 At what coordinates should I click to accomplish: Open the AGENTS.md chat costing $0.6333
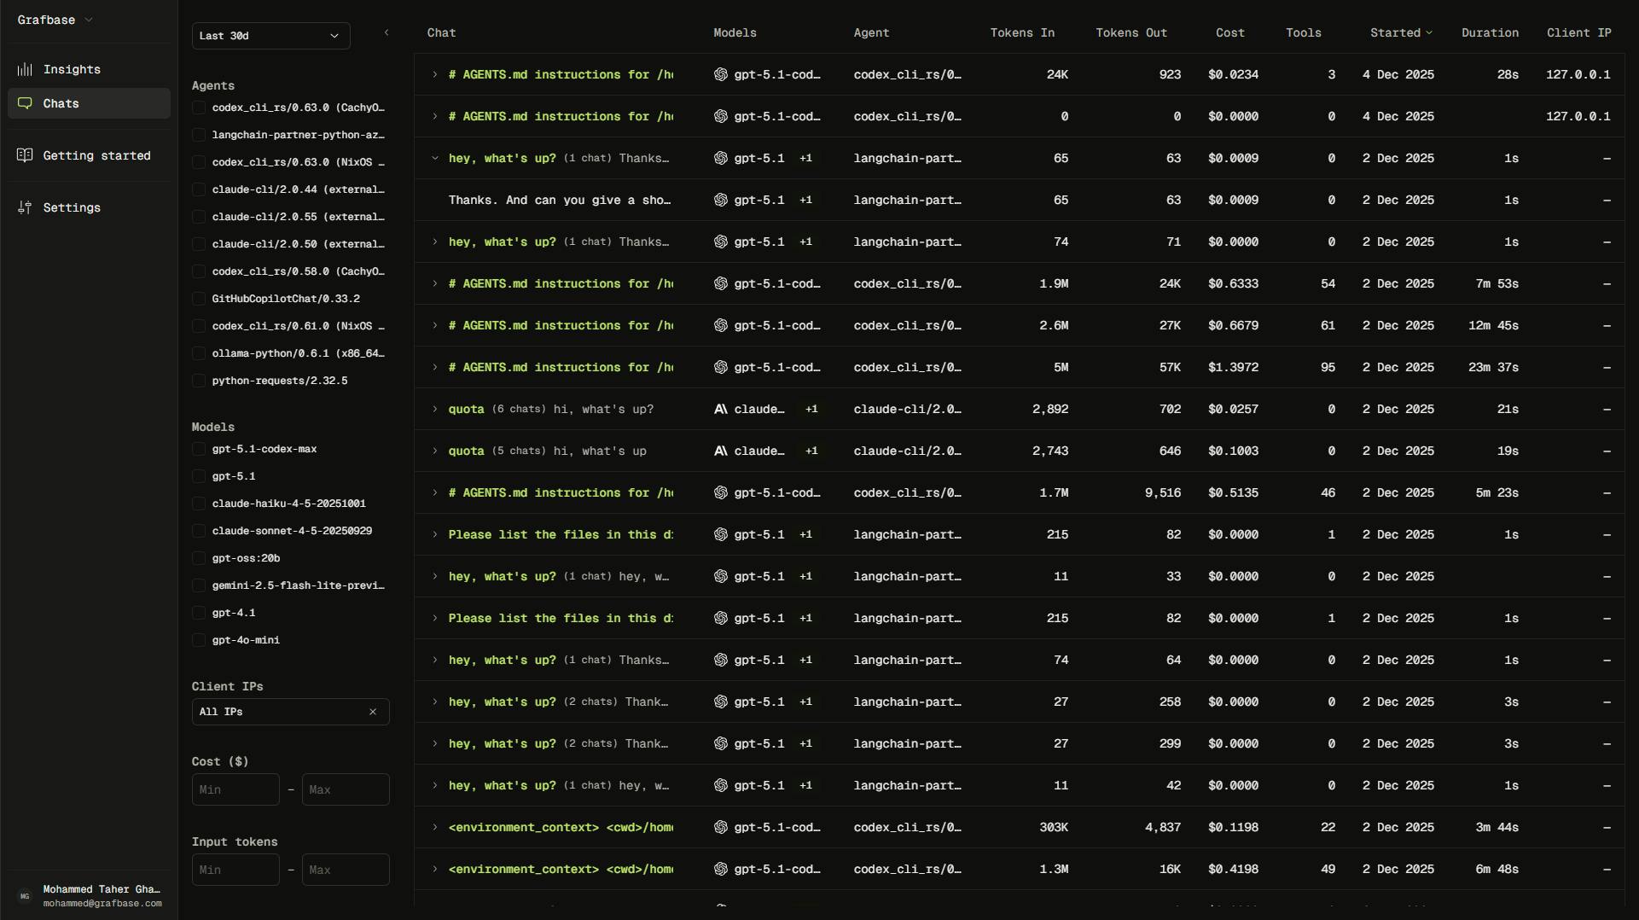tap(561, 283)
